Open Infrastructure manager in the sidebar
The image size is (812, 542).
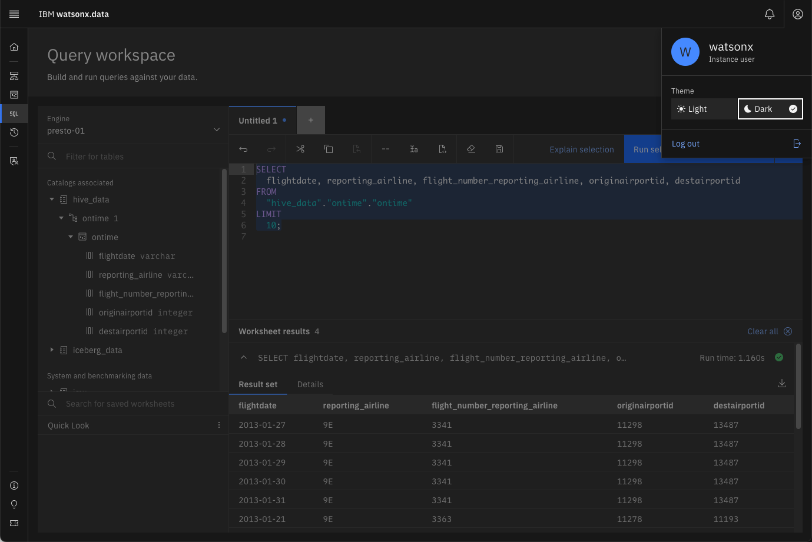[14, 76]
